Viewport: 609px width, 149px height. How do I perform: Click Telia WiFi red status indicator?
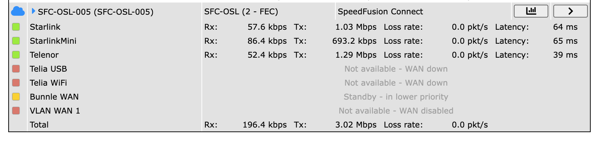click(x=16, y=83)
